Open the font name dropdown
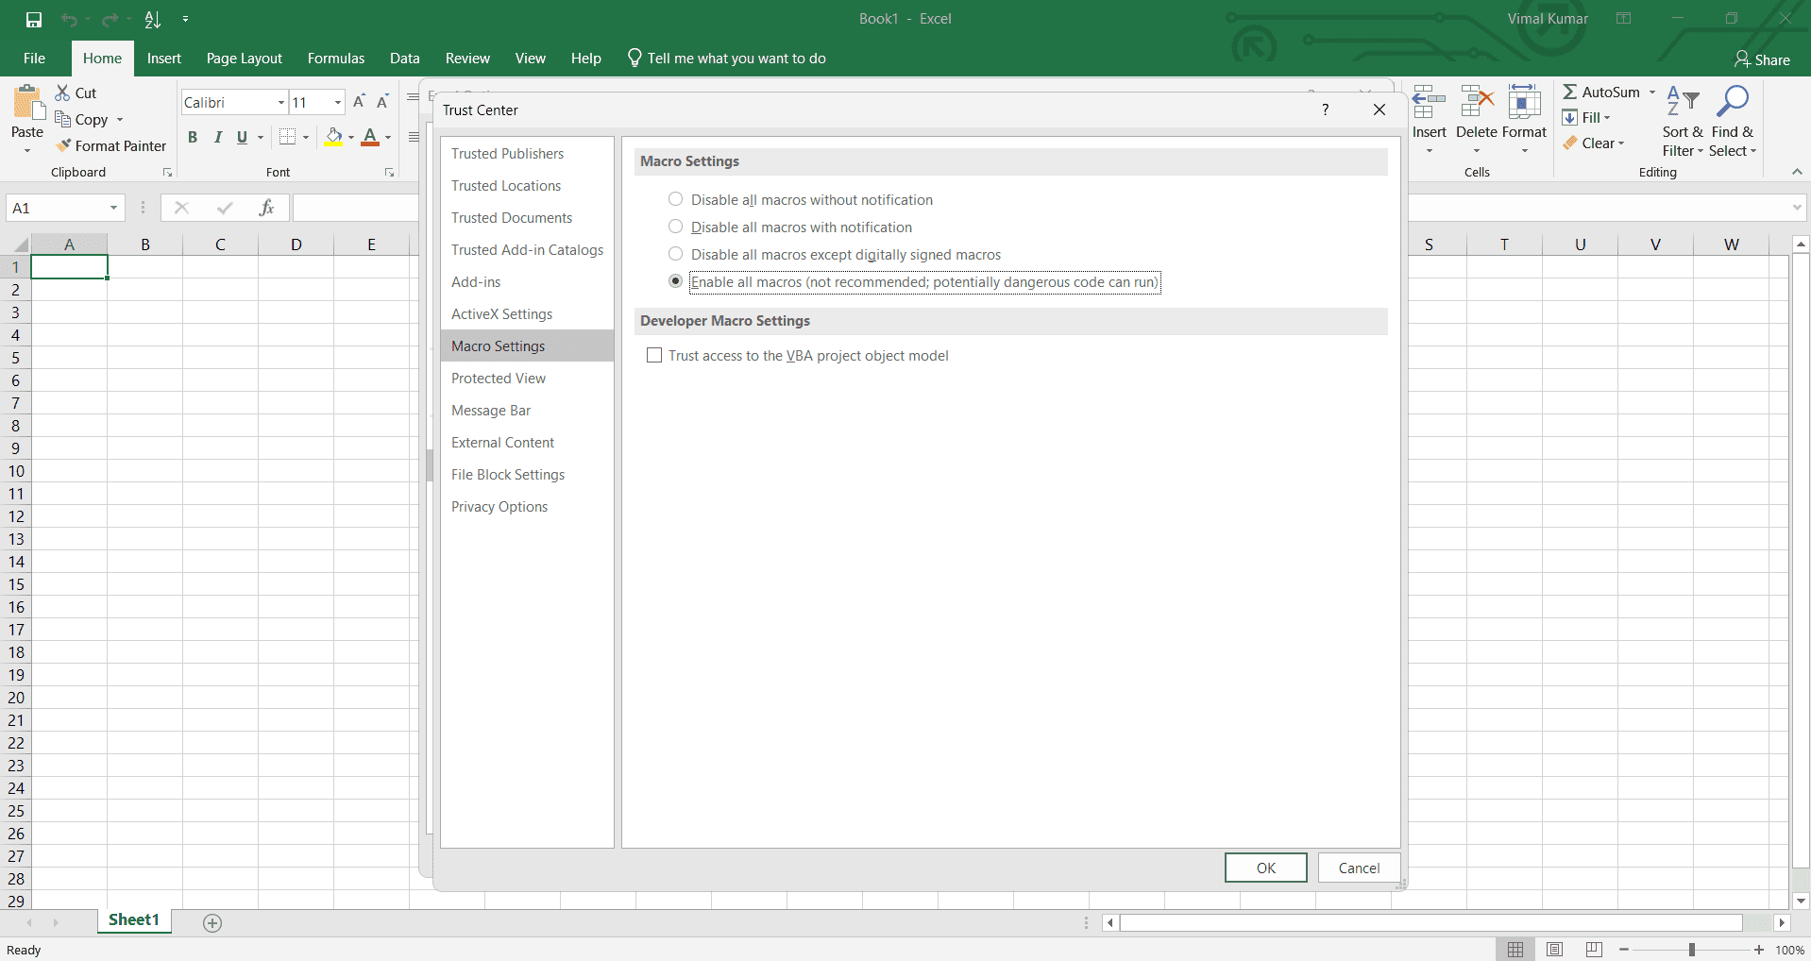 280,102
